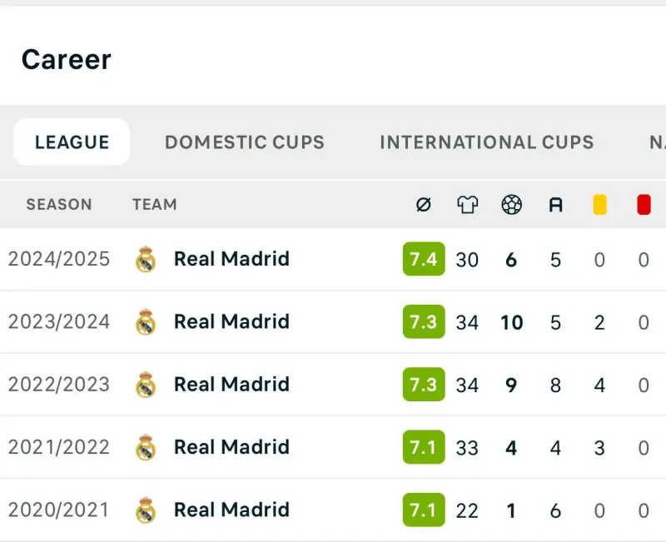Open the International Cups tab

pyautogui.click(x=487, y=142)
